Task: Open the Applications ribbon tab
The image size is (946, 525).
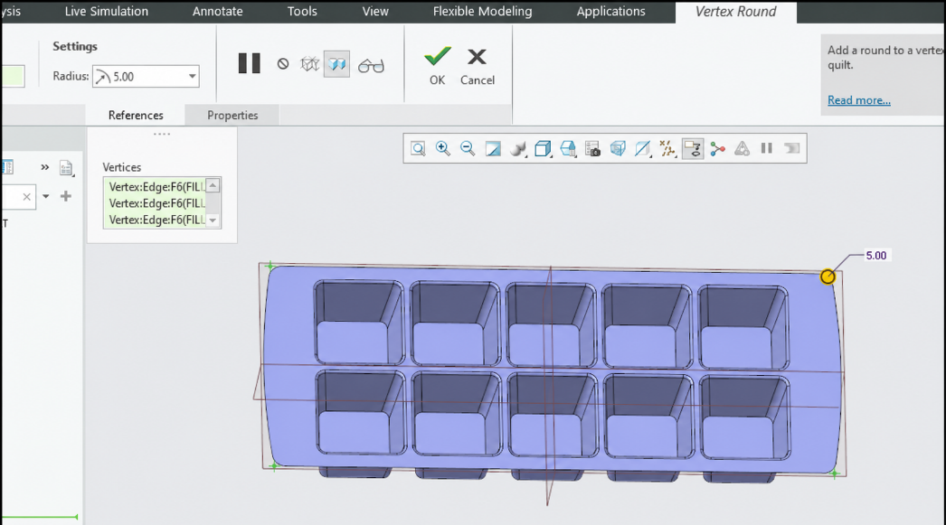Action: (x=610, y=12)
